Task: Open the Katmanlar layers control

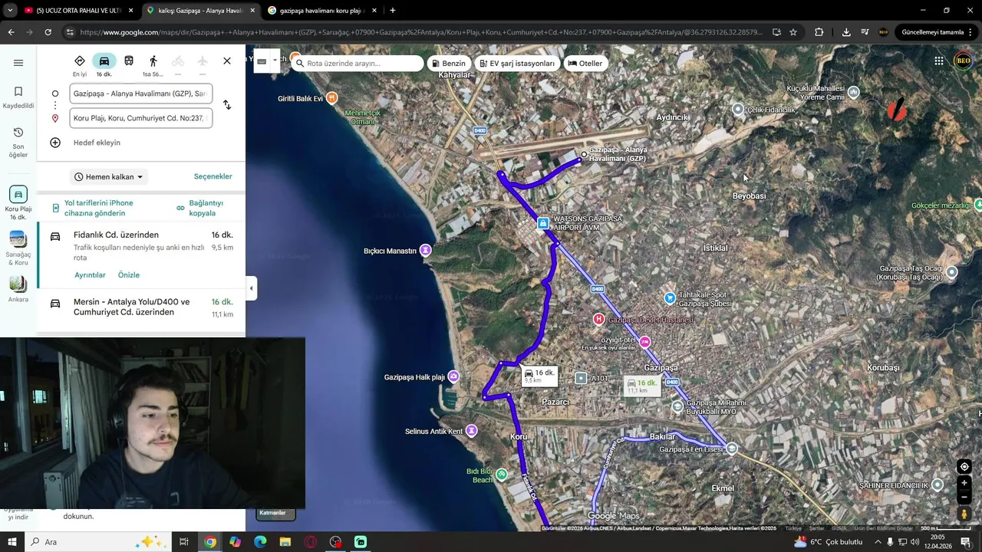Action: tap(275, 513)
